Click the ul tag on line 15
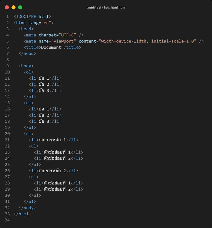This screenshot has width=212, height=228. pyautogui.click(x=29, y=103)
